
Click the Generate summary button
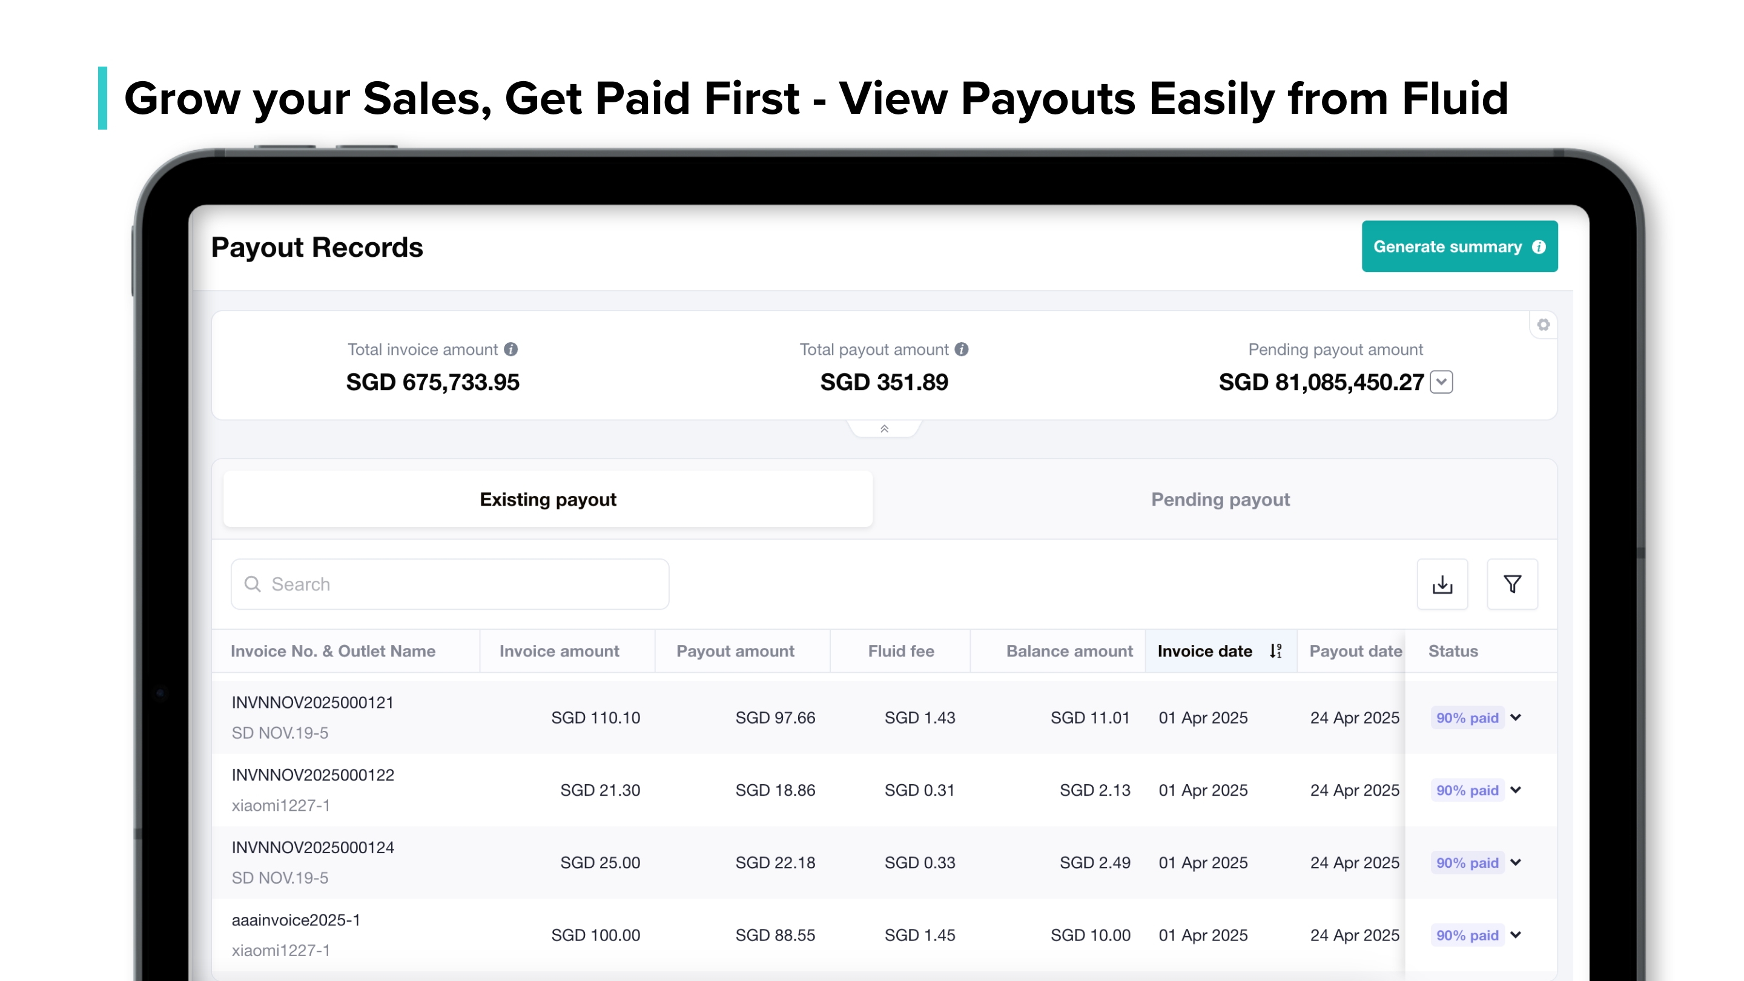point(1459,246)
